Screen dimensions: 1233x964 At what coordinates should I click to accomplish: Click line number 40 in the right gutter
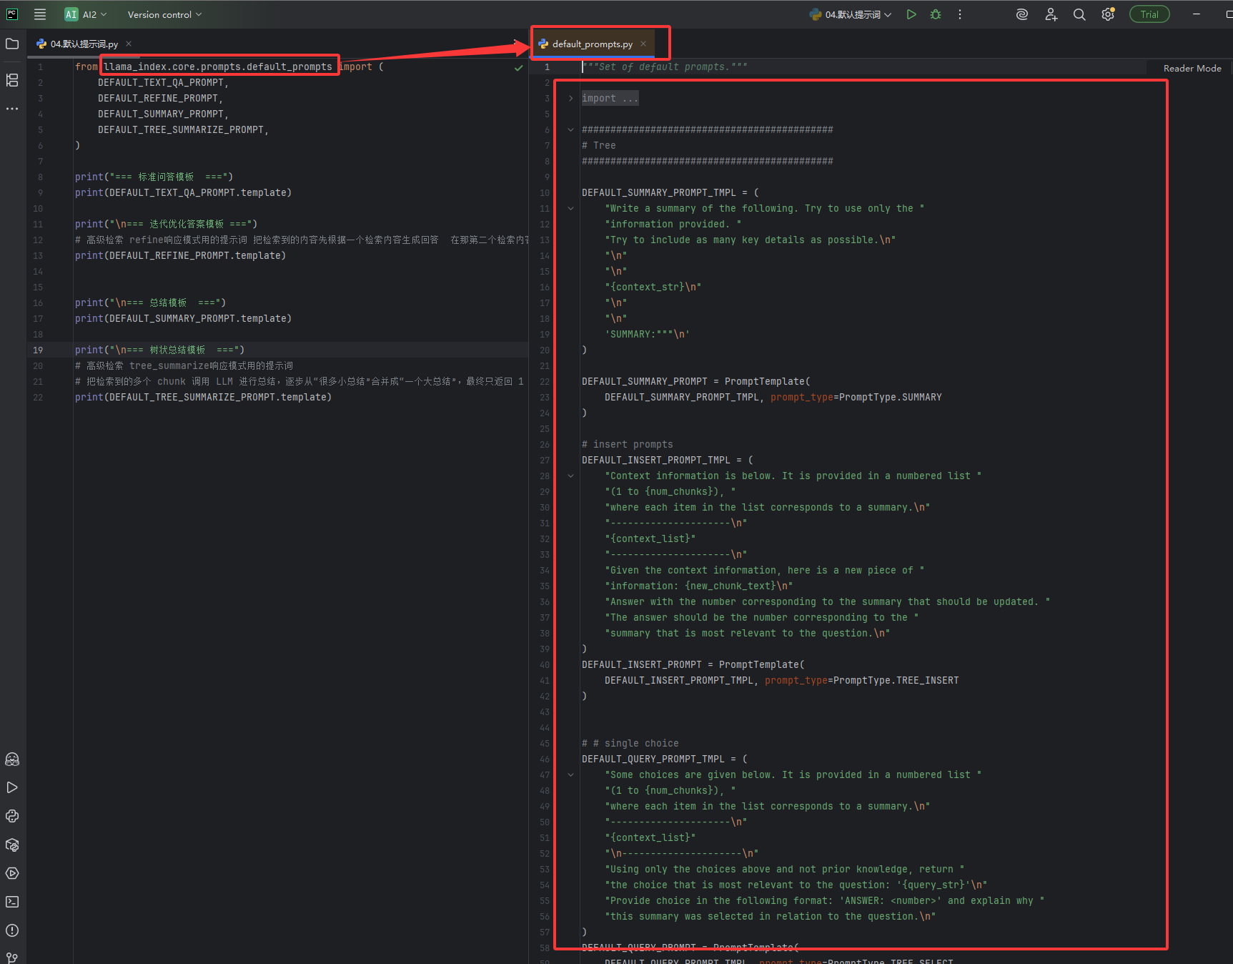tap(545, 664)
